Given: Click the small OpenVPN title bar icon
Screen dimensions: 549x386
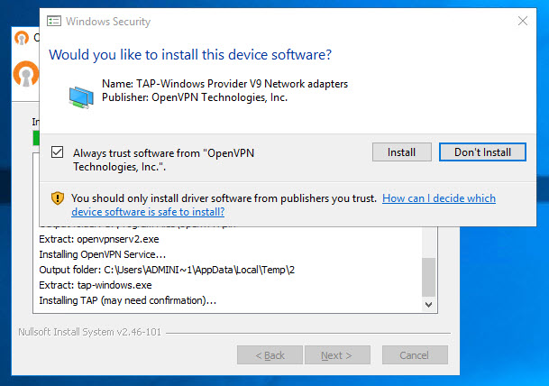Looking at the screenshot, I should click(x=22, y=38).
